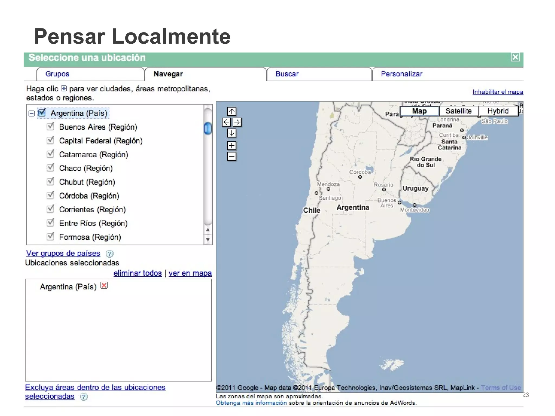Viewport: 555px width, 416px height.
Task: Switch map view to Hybrid
Action: point(498,111)
